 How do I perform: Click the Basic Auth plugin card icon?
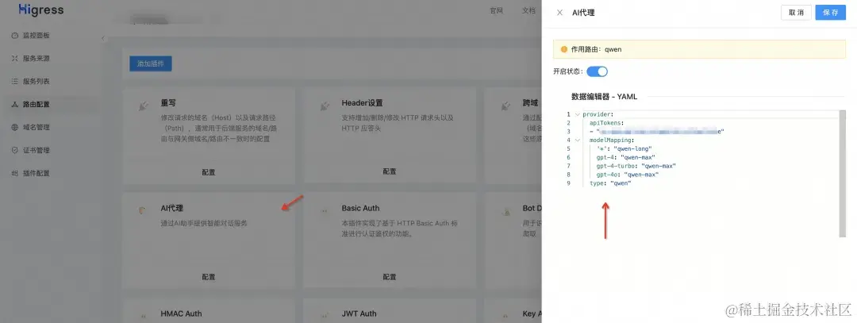(324, 210)
